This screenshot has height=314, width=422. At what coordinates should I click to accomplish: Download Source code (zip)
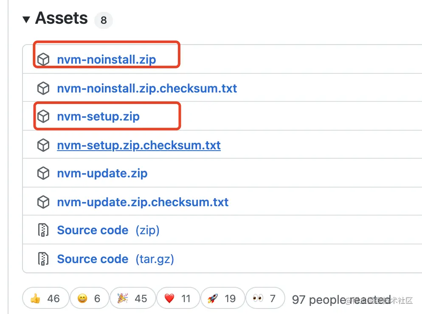pyautogui.click(x=108, y=230)
